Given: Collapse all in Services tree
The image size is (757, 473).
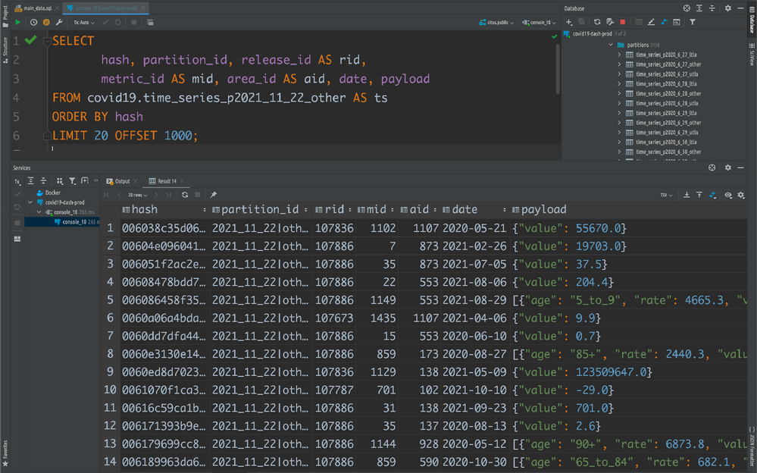Looking at the screenshot, I should point(43,180).
